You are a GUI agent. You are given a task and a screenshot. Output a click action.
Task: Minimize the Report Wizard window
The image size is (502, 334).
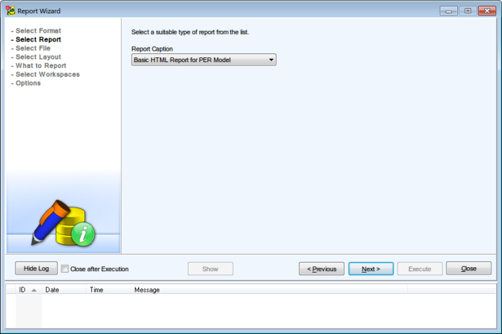click(x=448, y=11)
